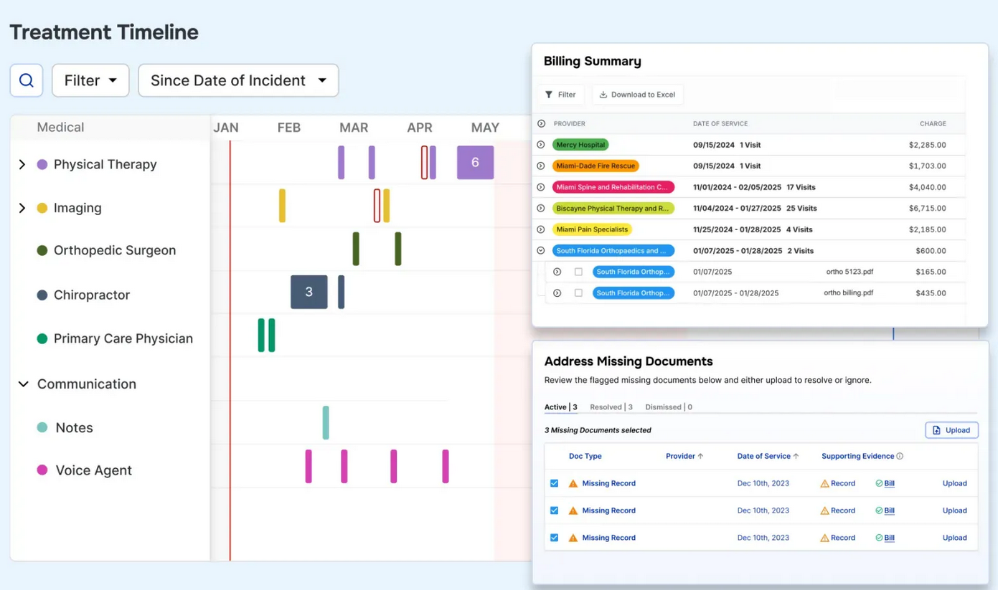Screen dimensions: 998x590
Task: Click sort arrow on Date of Service column
Action: (796, 456)
